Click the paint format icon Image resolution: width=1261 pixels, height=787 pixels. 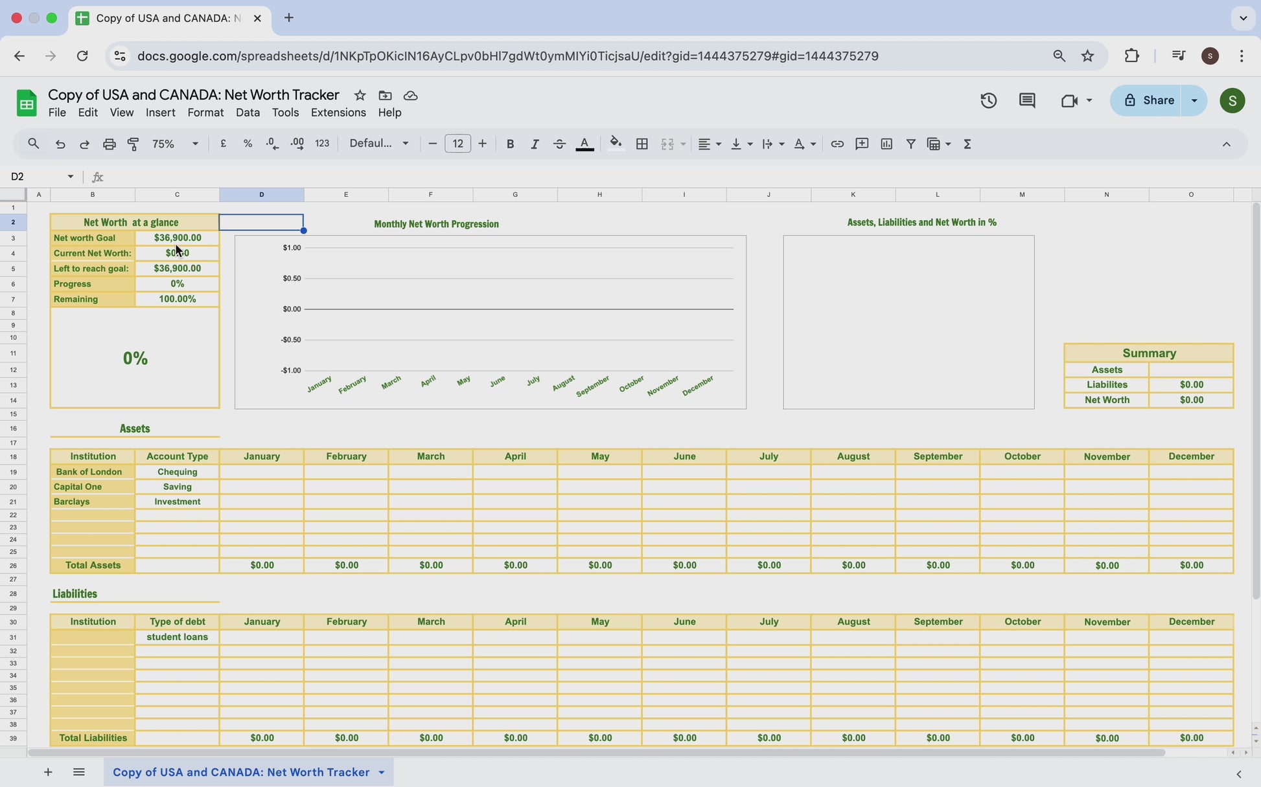(x=133, y=144)
